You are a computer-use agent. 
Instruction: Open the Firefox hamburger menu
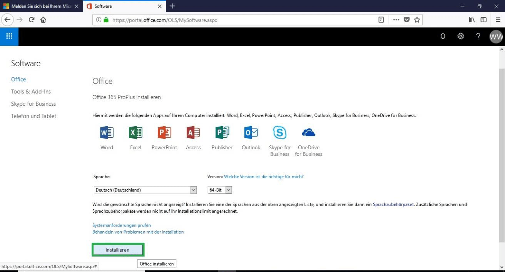pyautogui.click(x=498, y=20)
